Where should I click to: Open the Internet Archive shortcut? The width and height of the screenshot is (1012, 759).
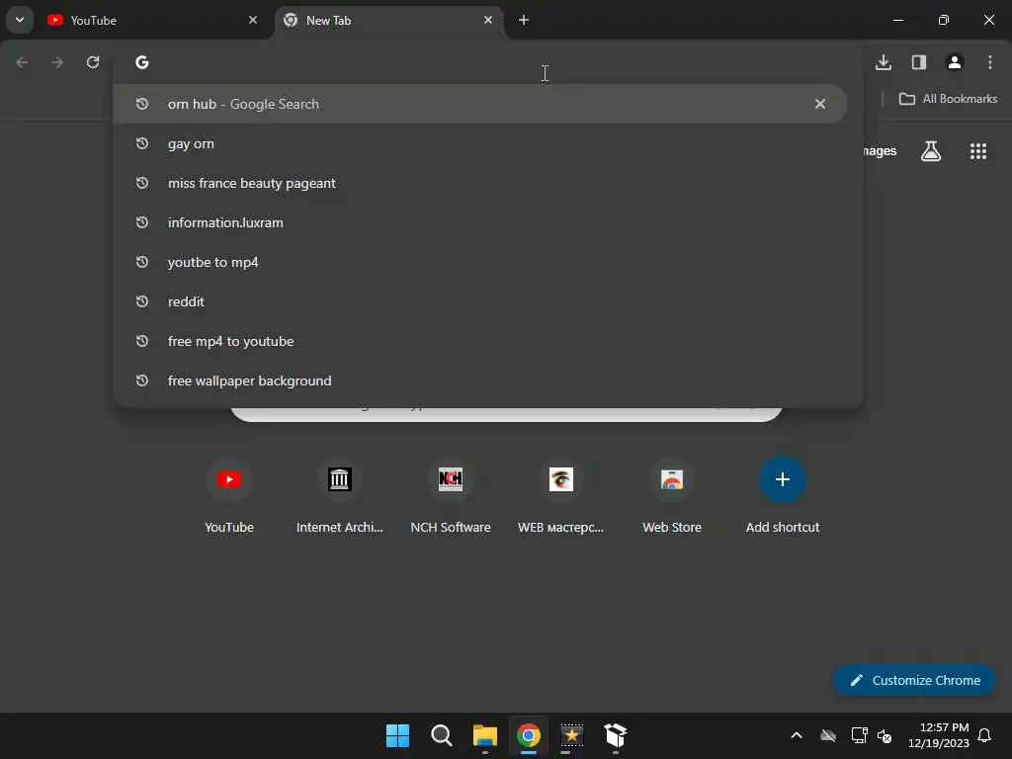(340, 496)
